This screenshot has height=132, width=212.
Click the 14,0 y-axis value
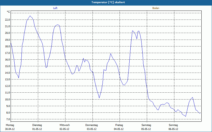[x=7, y=73]
